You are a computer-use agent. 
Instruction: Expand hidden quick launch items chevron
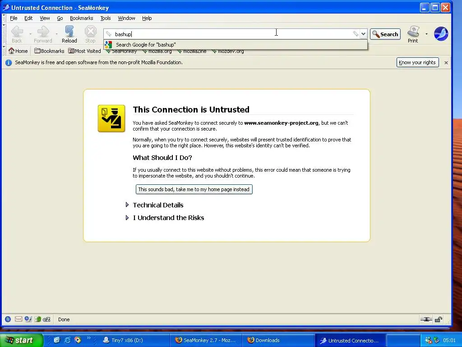point(89,338)
